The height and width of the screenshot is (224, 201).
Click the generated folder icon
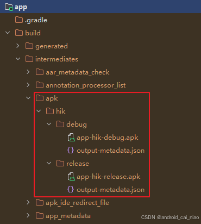pyautogui.click(x=29, y=46)
